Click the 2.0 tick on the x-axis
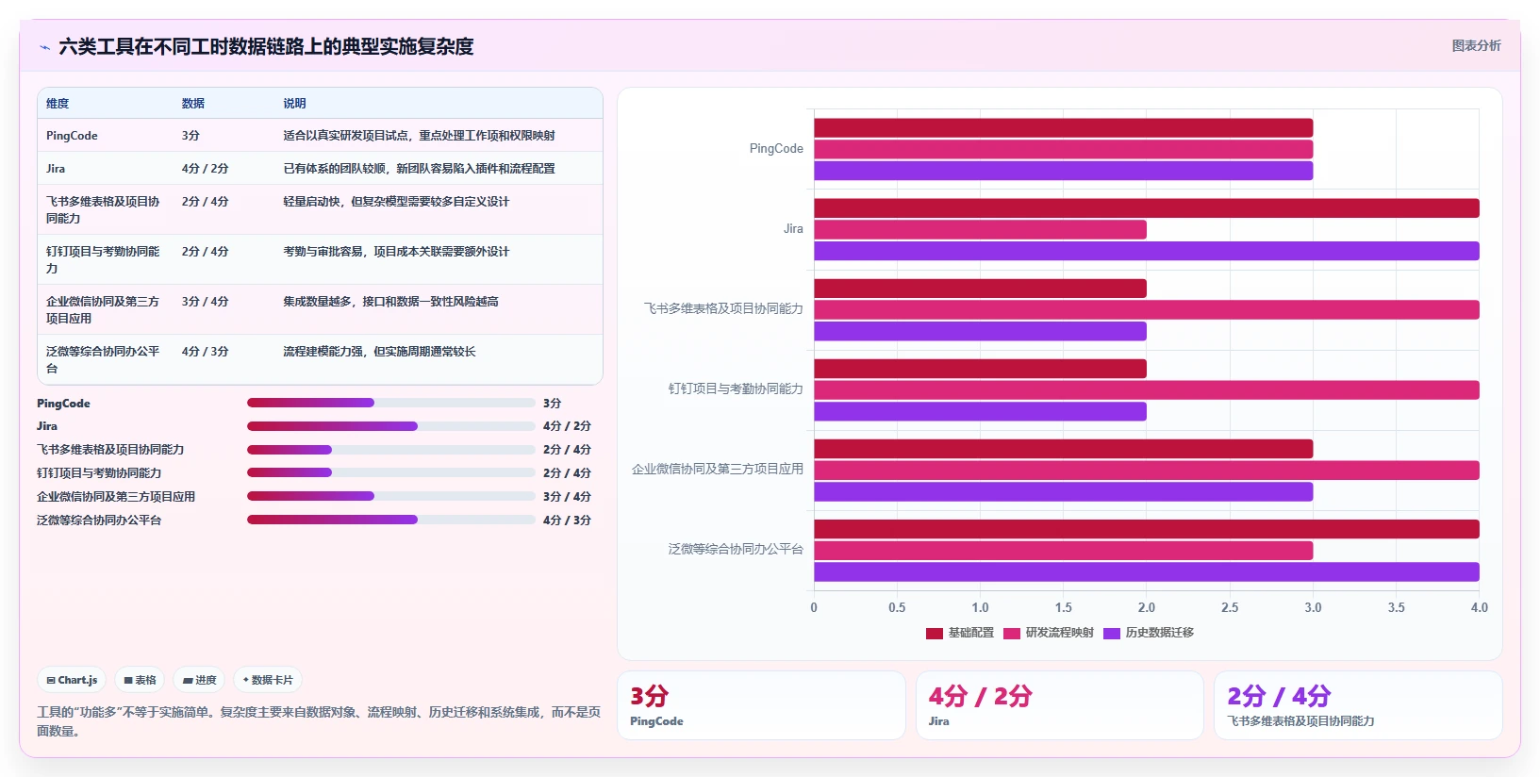1540x777 pixels. 1146,608
